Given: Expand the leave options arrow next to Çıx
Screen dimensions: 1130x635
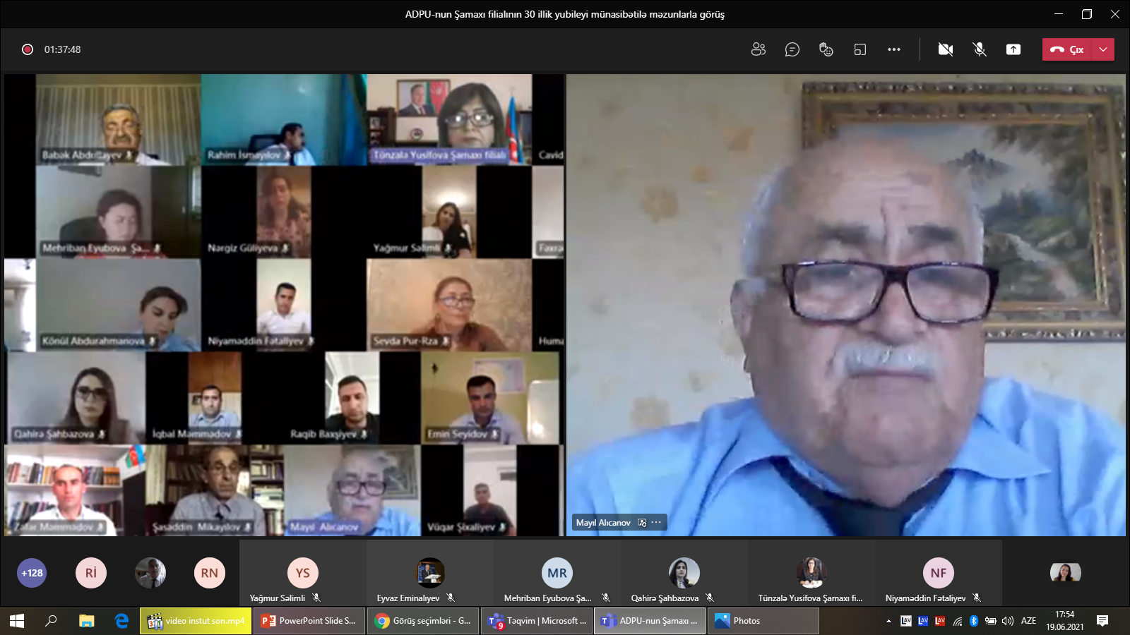Looking at the screenshot, I should 1103,49.
